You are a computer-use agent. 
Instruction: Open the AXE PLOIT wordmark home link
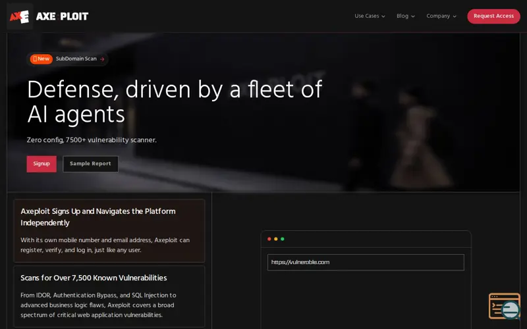62,16
